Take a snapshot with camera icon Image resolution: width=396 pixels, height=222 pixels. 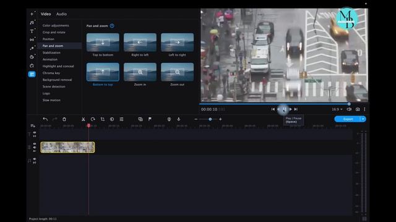[x=358, y=109]
